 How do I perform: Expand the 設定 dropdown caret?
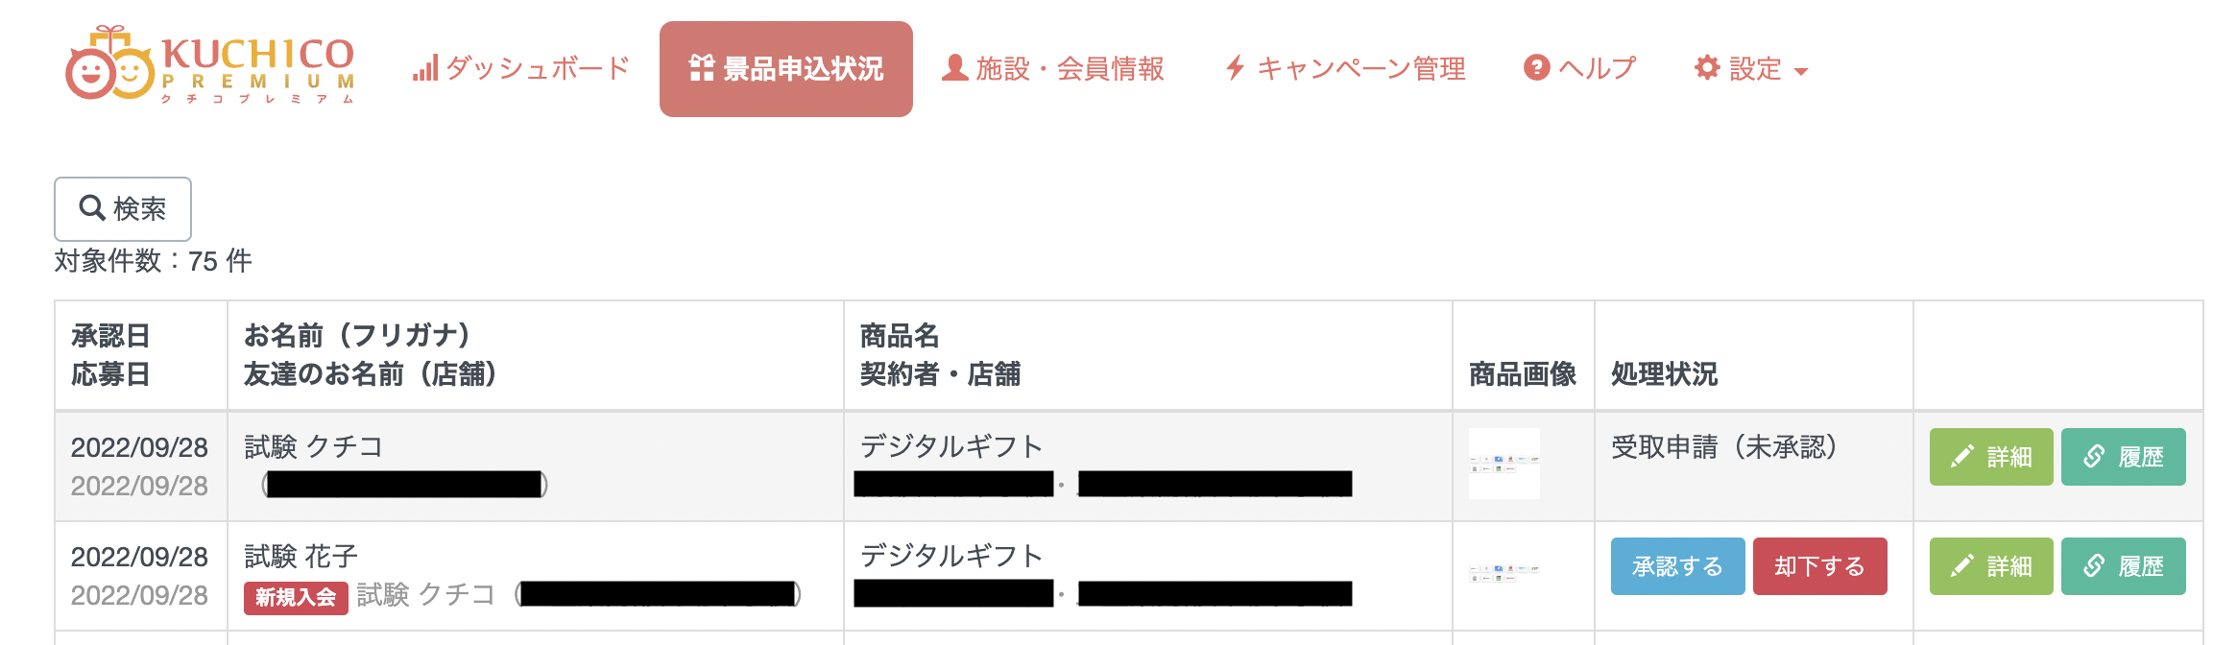[1801, 72]
